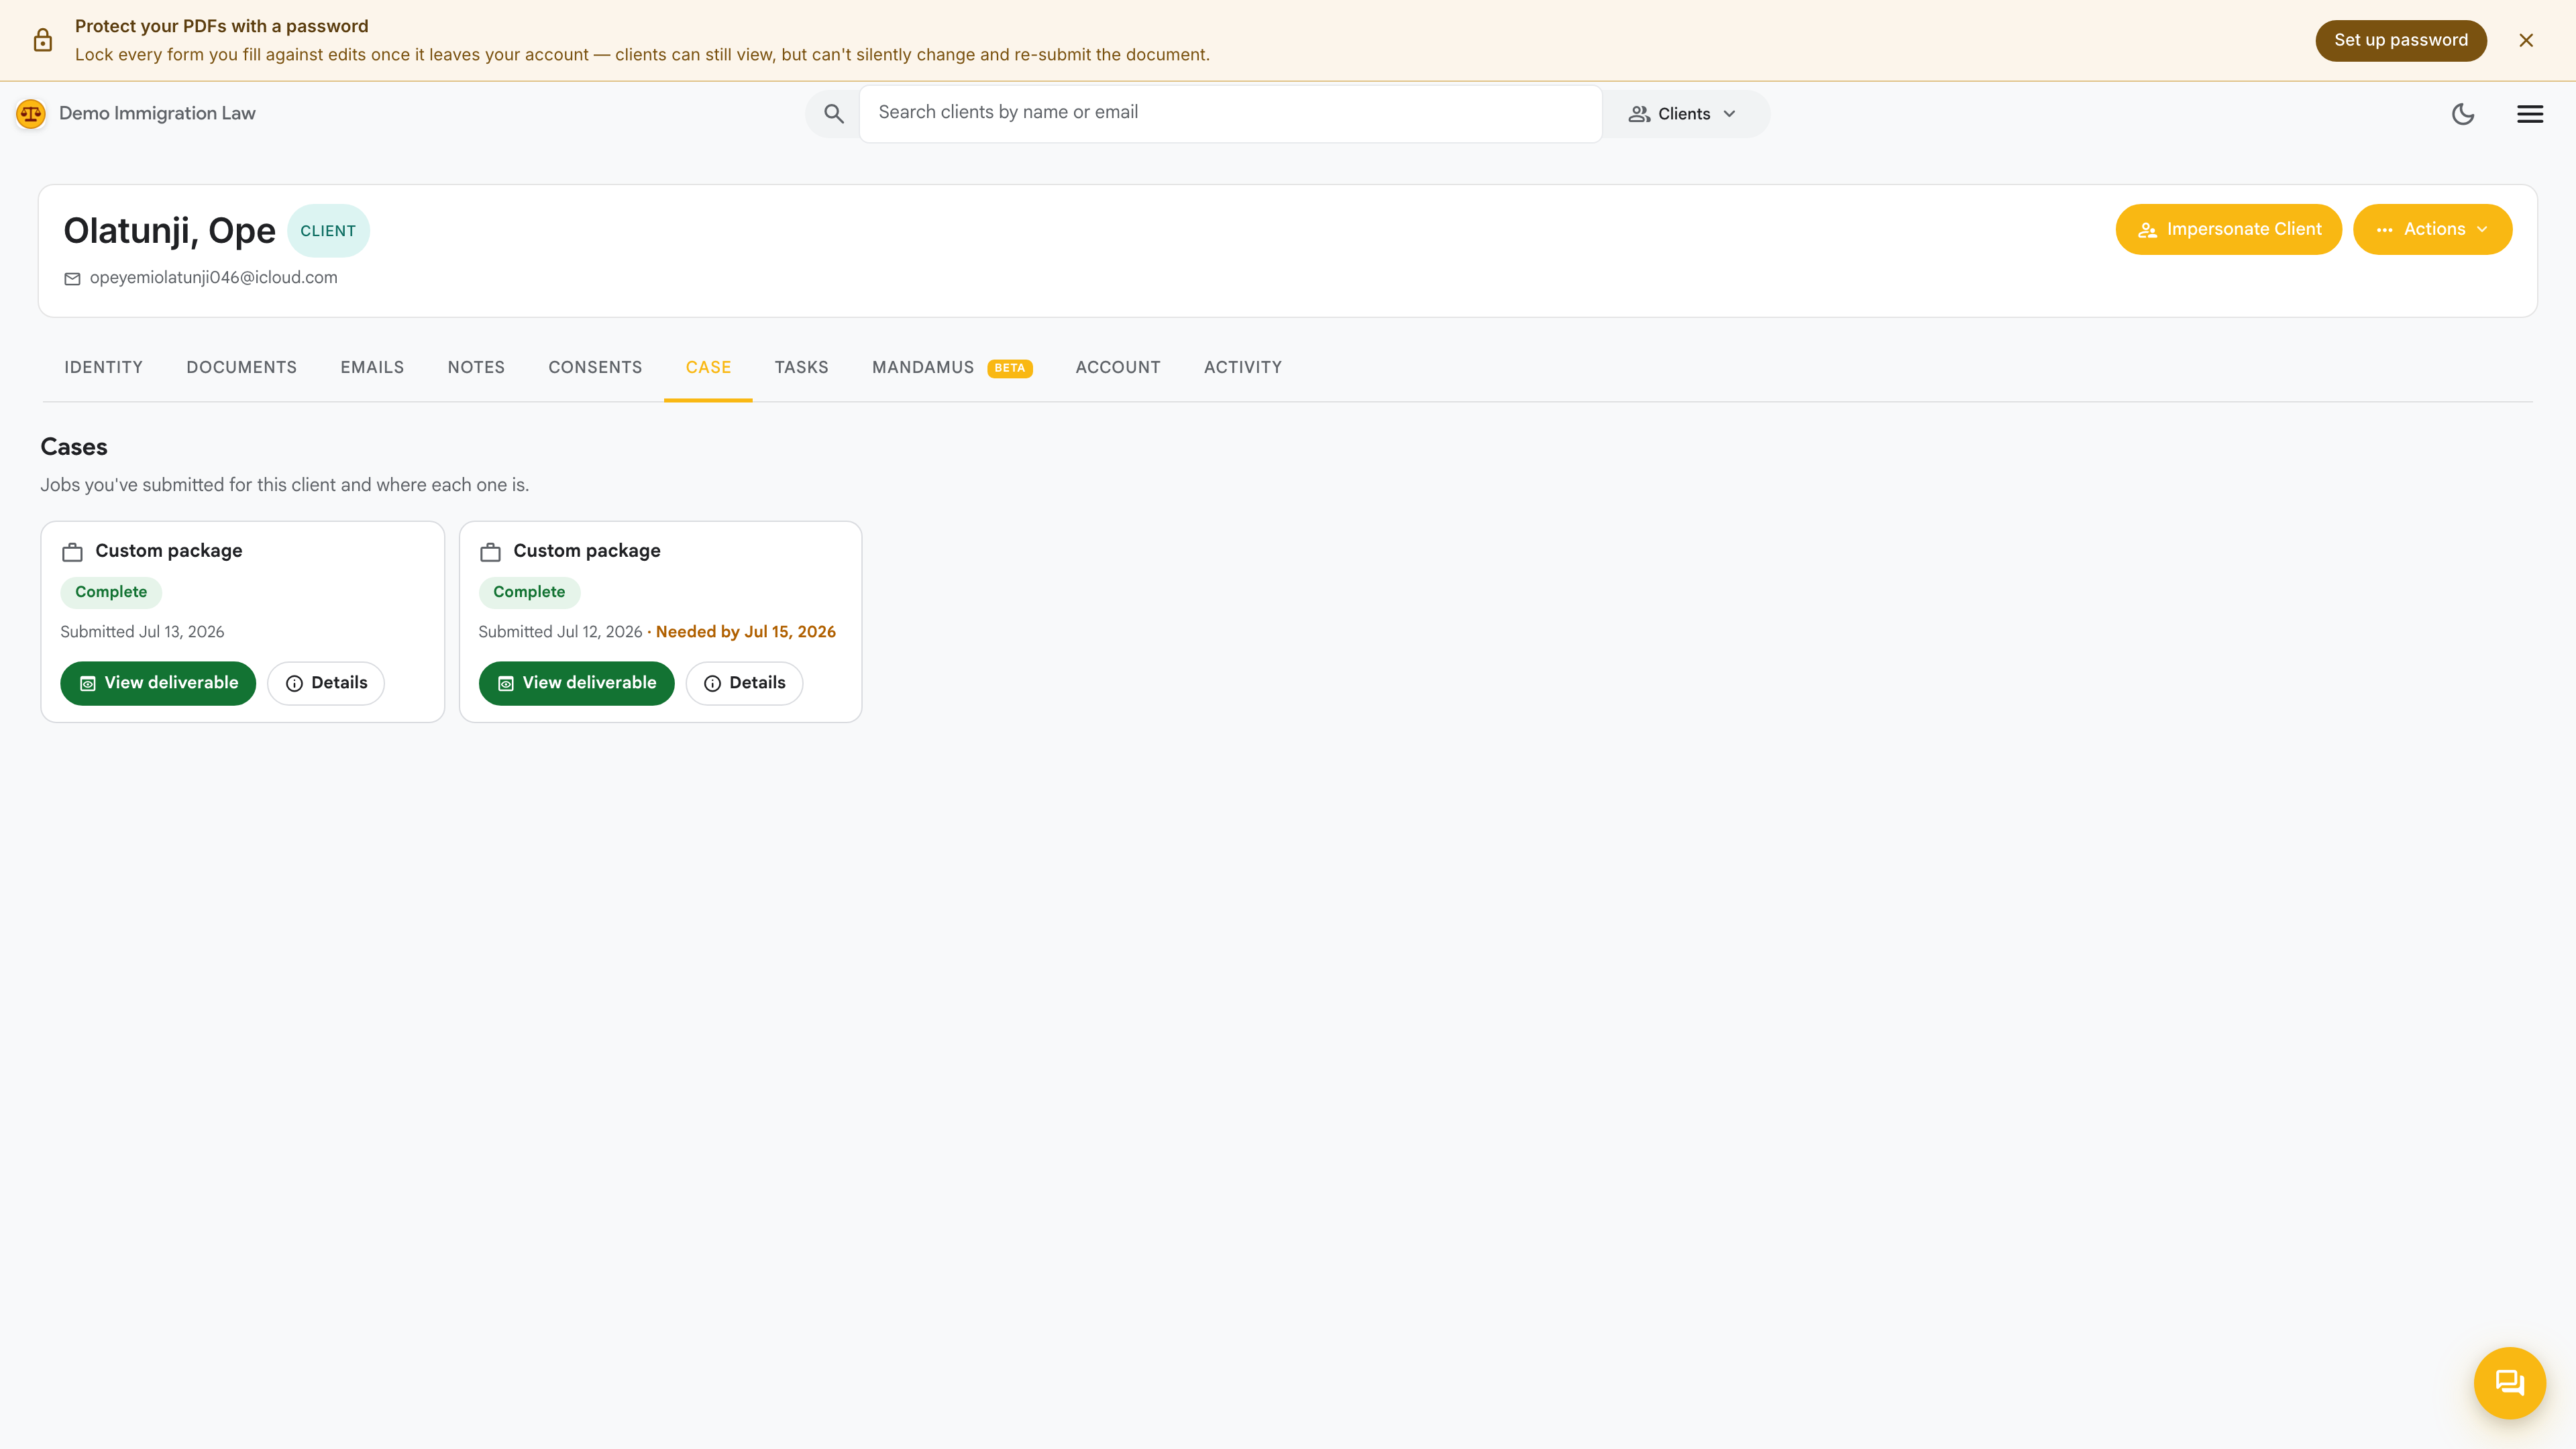Open the Mandamus beta tab
Screen dimensions: 2576x1449
951,367
